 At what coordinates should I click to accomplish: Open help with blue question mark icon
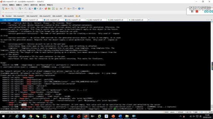[x=79, y=9]
